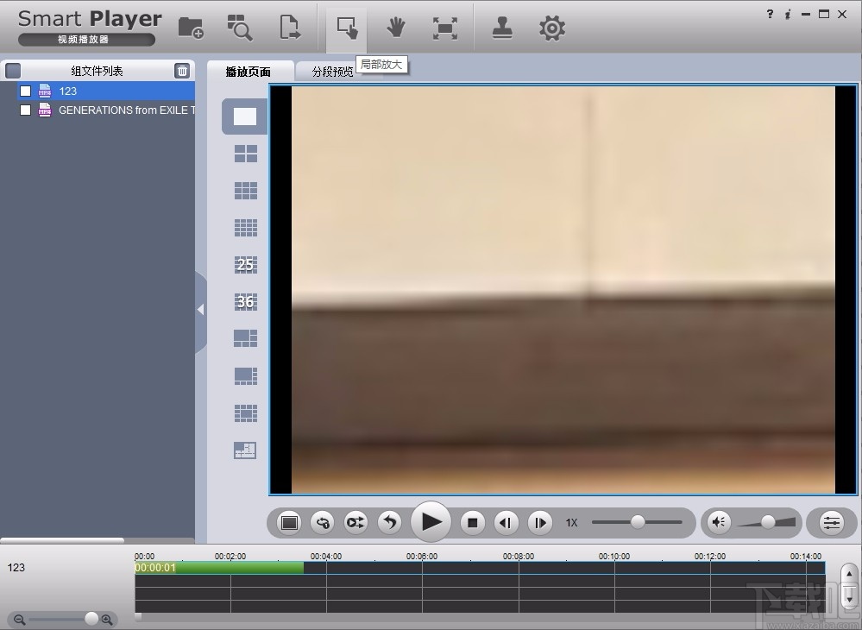Open the settings gear icon
The image size is (862, 630).
coord(552,28)
